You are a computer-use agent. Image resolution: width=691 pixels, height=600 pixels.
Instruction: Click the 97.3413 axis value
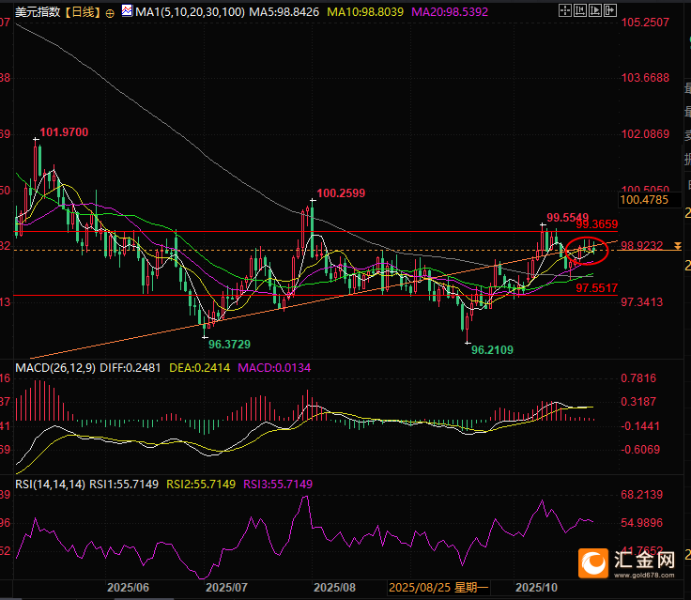point(641,302)
